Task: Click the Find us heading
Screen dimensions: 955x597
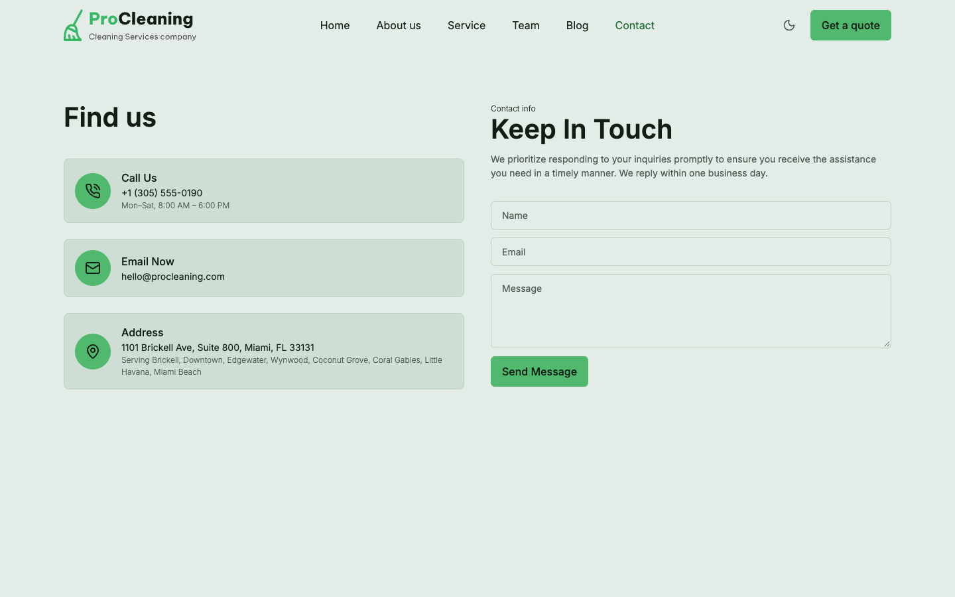Action: click(x=110, y=117)
